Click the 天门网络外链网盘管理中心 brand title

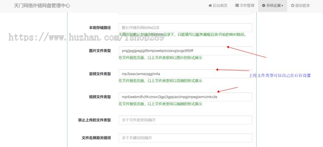pos(42,6)
